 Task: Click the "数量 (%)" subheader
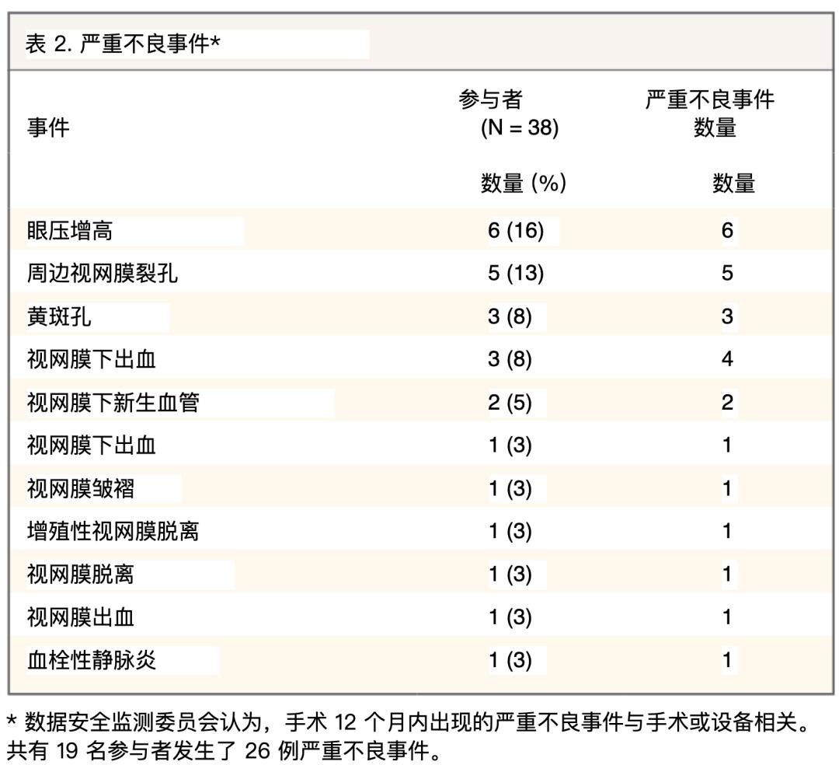click(522, 183)
